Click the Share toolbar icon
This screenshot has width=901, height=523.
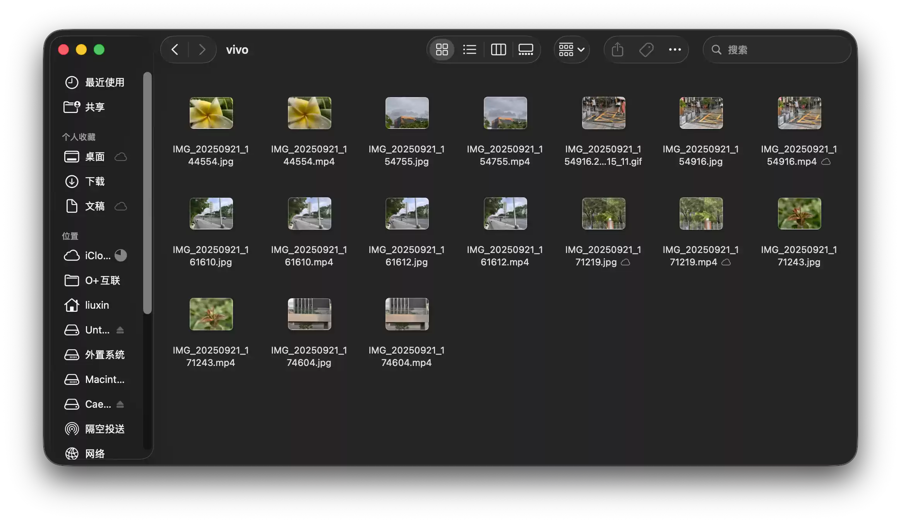coord(617,50)
